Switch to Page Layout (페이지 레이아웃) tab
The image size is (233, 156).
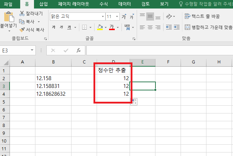pyautogui.click(x=73, y=4)
